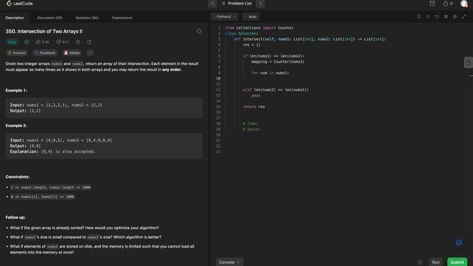The width and height of the screenshot is (473, 266).
Task: Click line number 10 in the gutter
Action: (218, 78)
